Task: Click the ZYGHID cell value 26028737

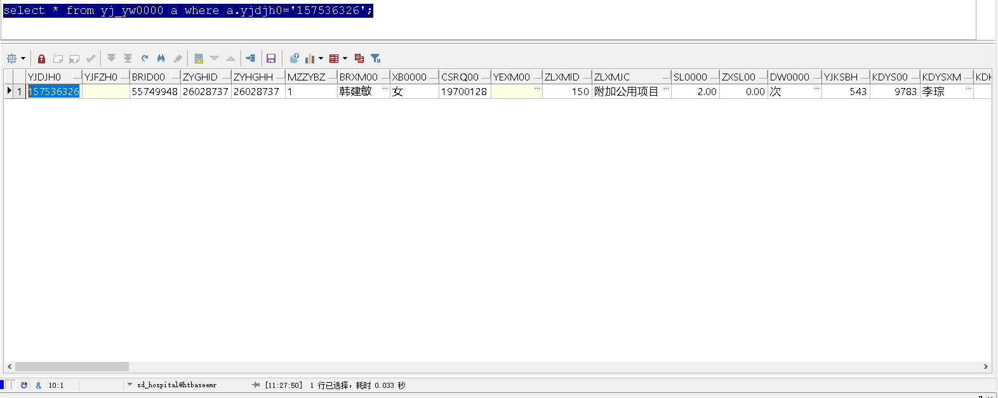Action: tap(206, 91)
